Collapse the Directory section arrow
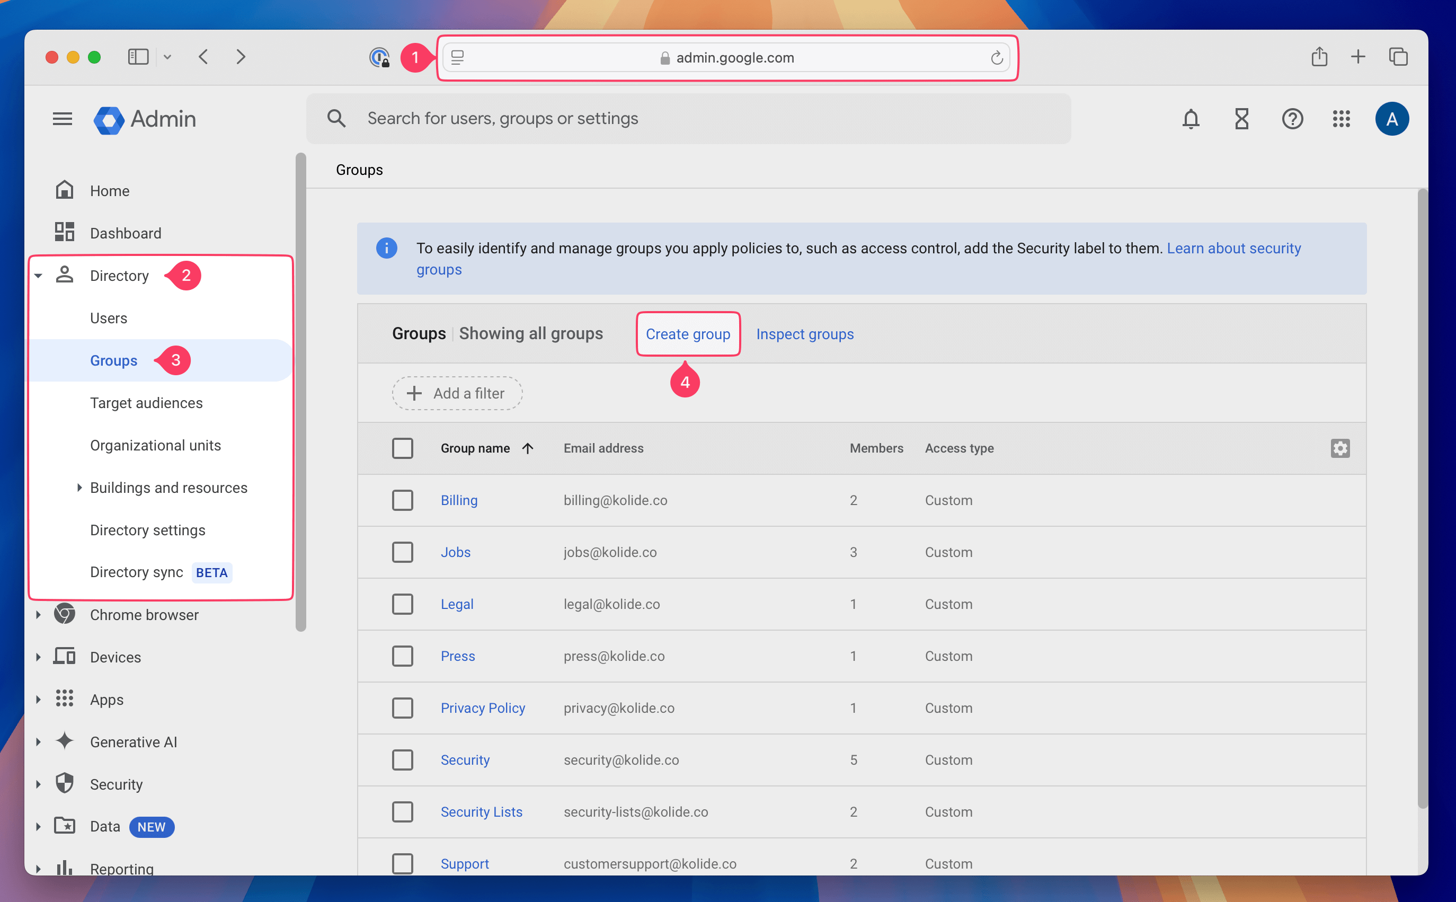The width and height of the screenshot is (1456, 902). coord(39,276)
